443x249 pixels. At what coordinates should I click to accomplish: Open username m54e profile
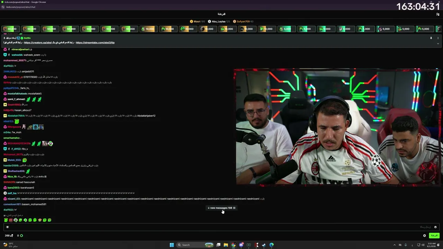click(x=7, y=132)
